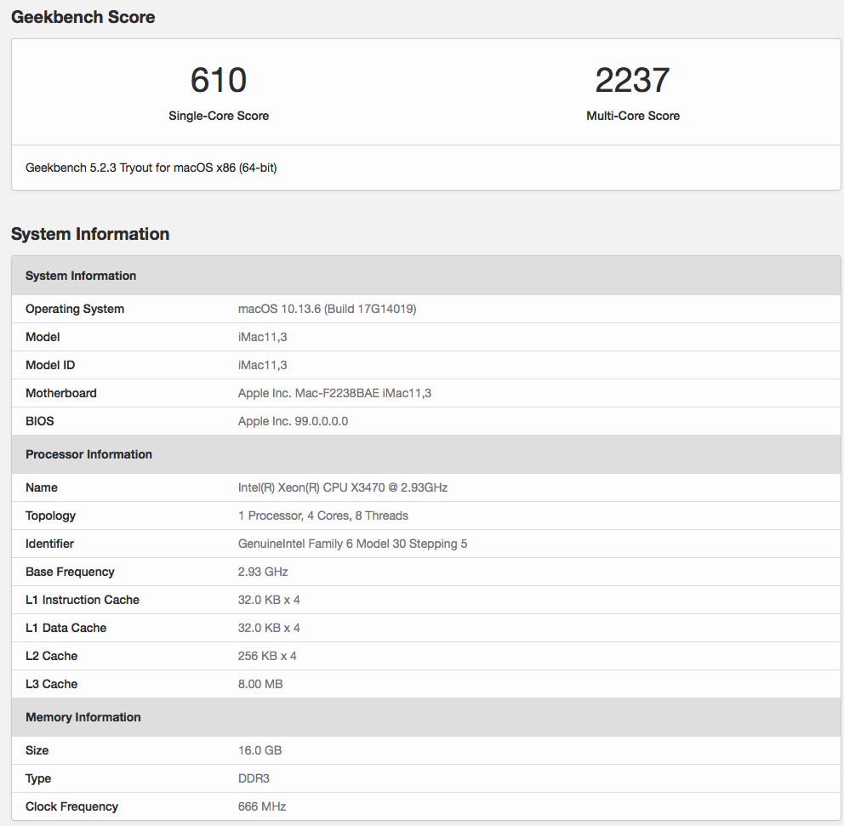Select the Apple Inc. 99.0.0.0.0 BIOS value
Screen dimensions: 844x826
(294, 421)
